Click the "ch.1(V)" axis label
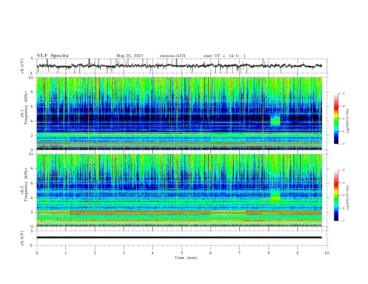 pos(22,66)
